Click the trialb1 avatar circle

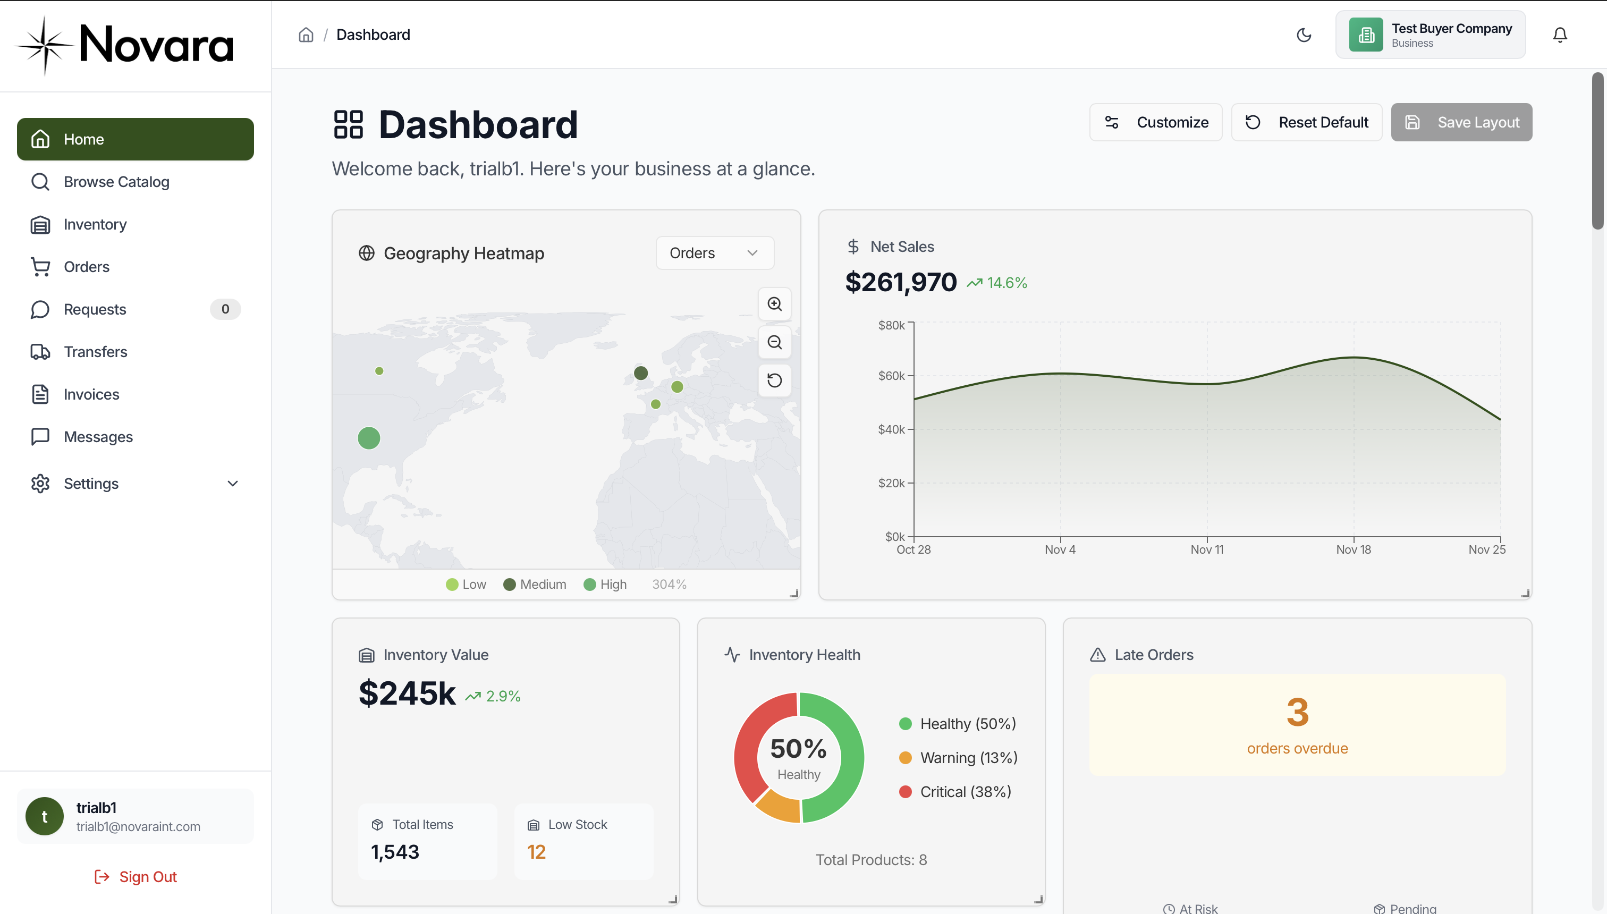coord(45,816)
